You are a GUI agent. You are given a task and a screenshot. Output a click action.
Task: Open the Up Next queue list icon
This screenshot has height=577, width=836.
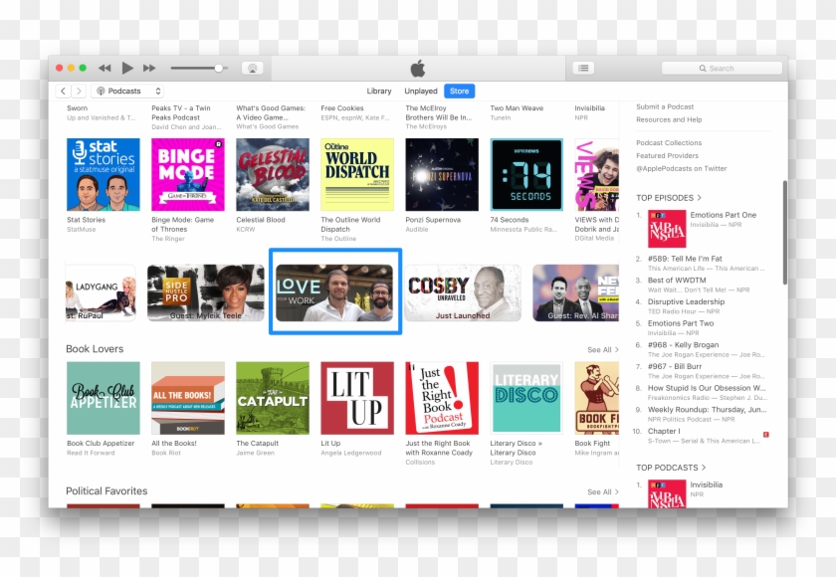pos(583,68)
